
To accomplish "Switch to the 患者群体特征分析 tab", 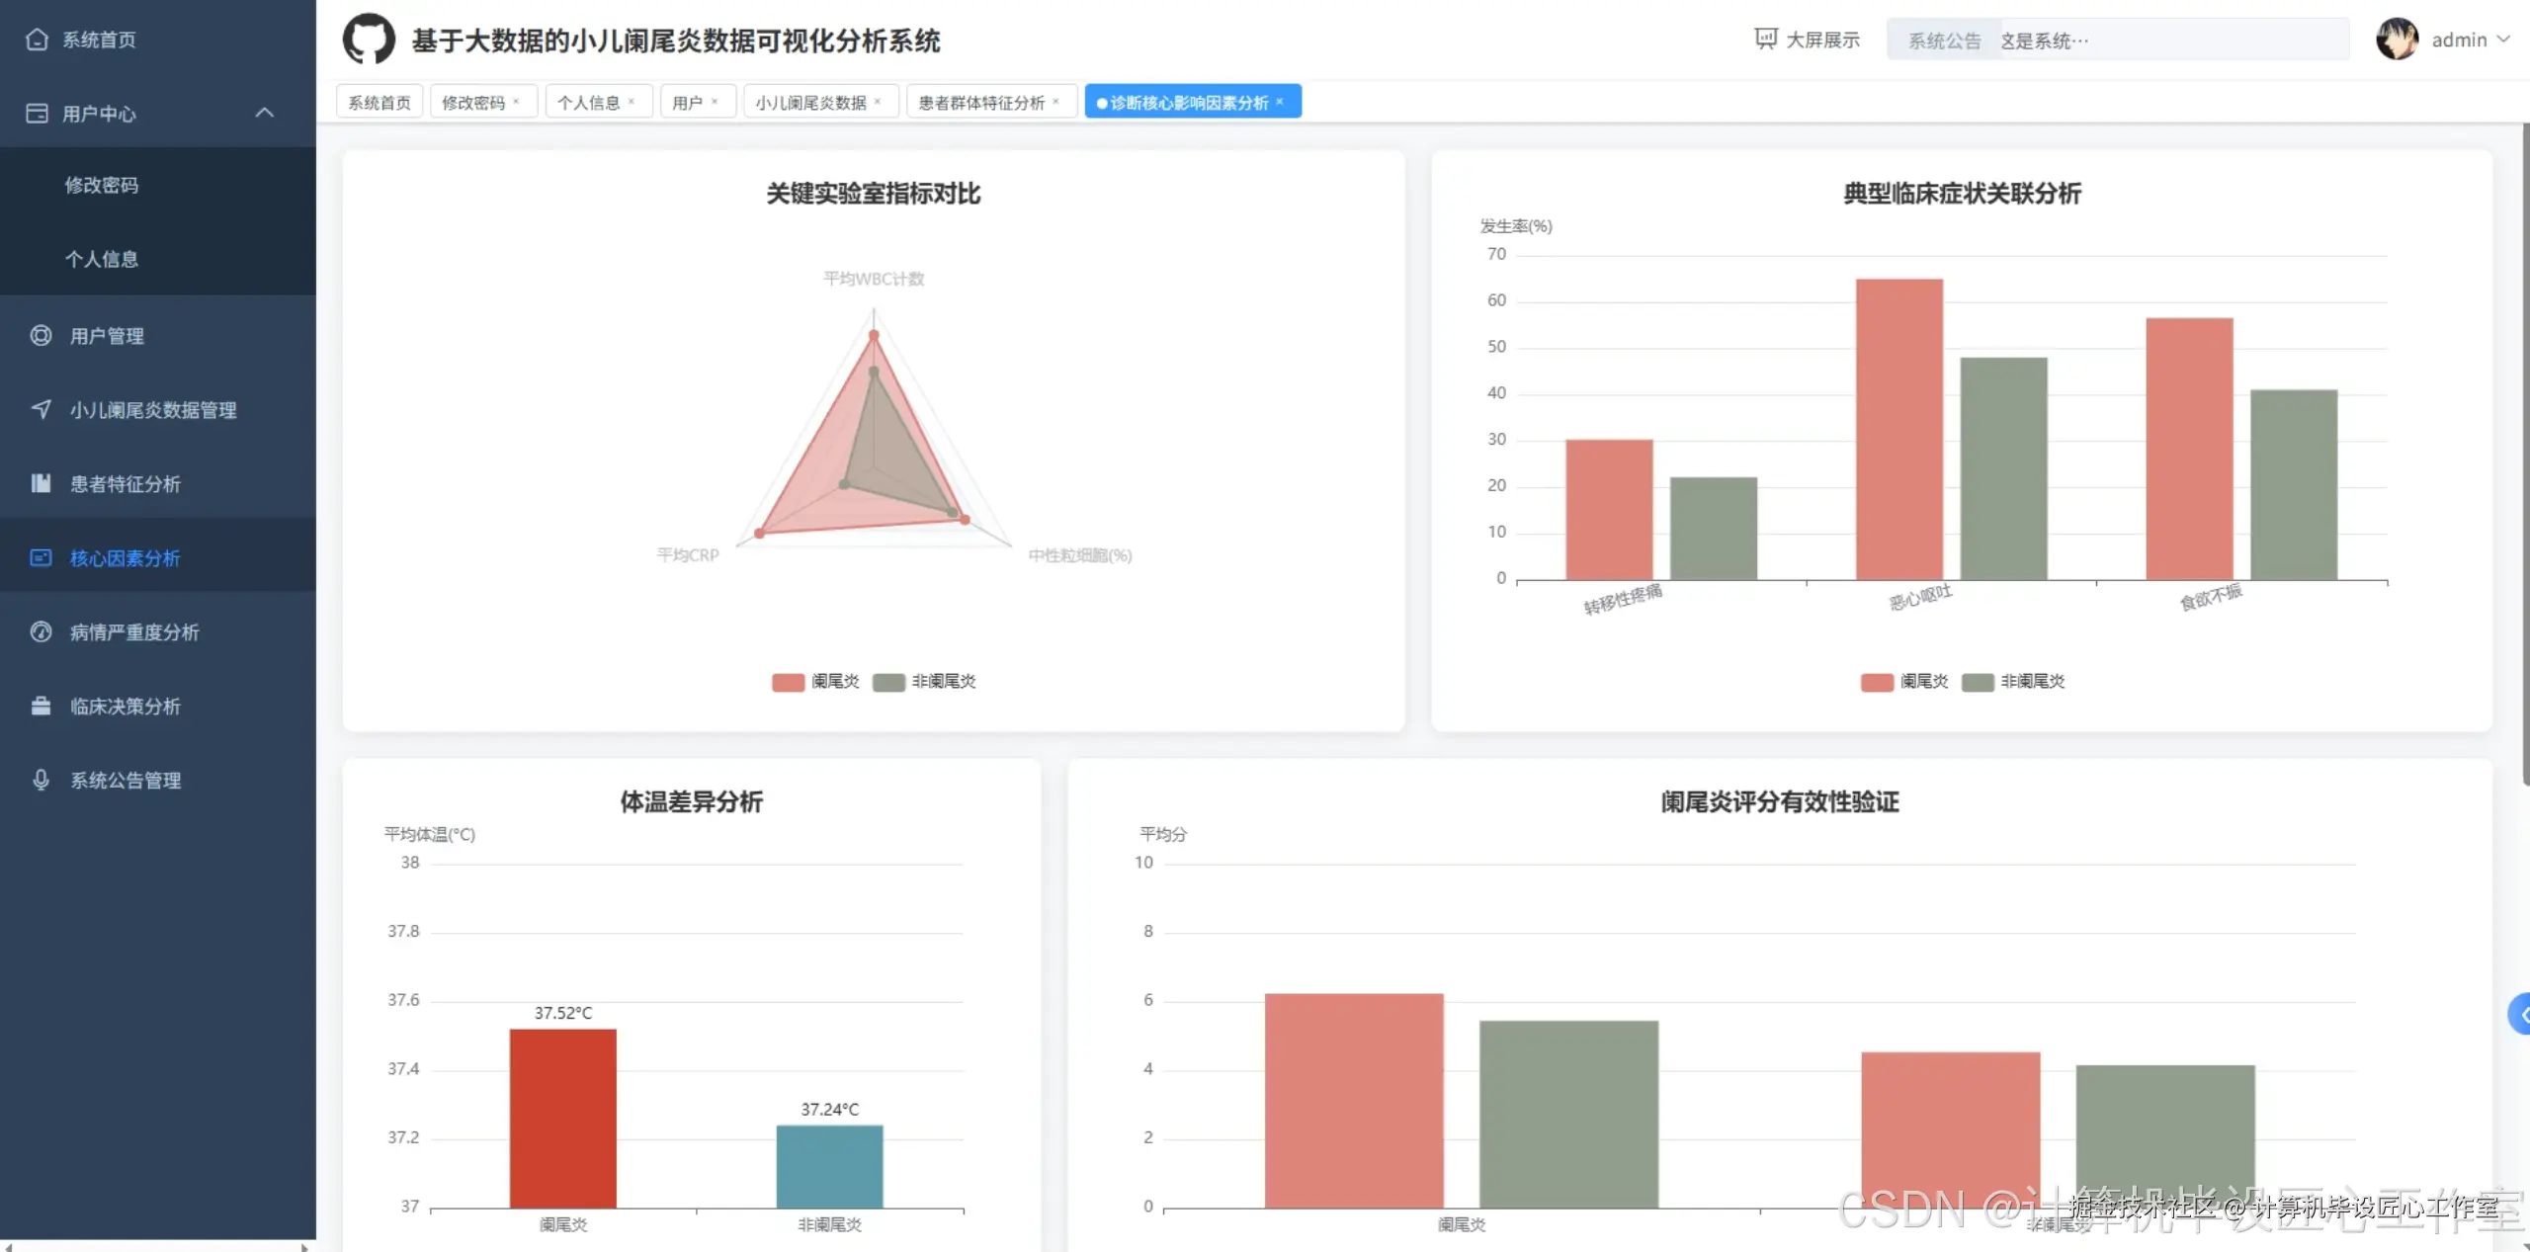I will click(x=980, y=103).
